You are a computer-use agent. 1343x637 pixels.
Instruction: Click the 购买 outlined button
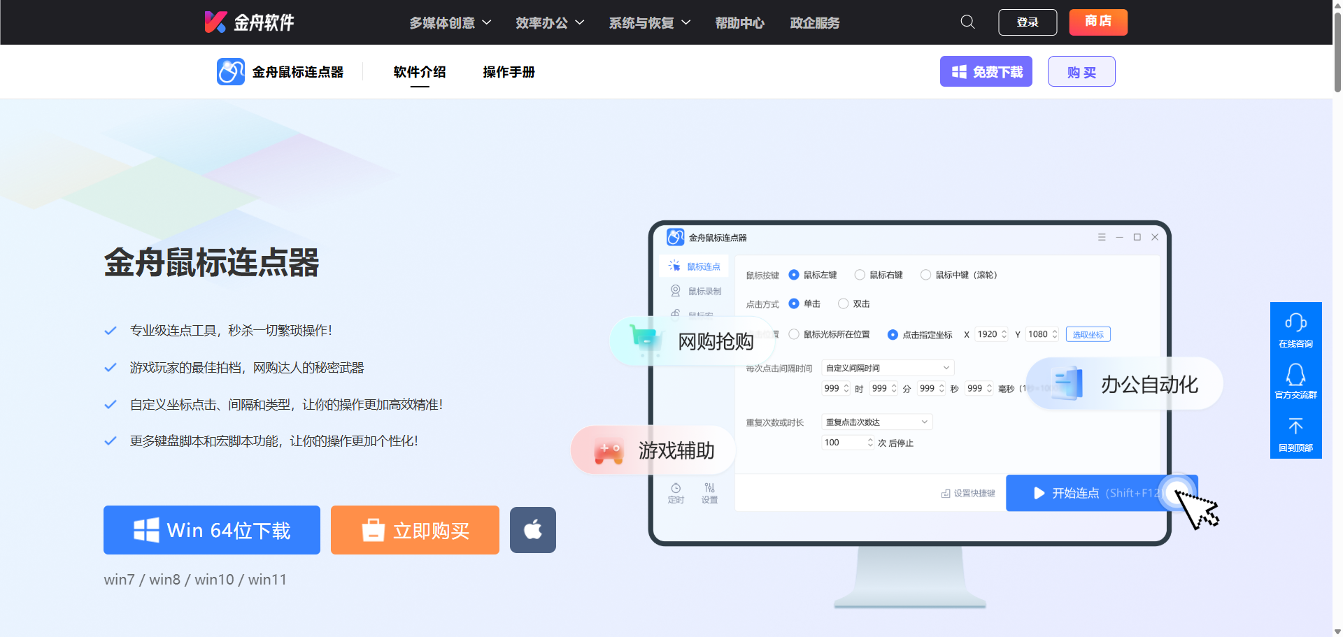[1081, 71]
